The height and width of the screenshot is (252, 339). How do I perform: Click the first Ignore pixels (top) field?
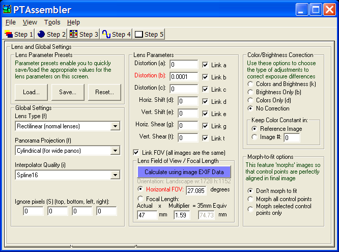(33, 211)
